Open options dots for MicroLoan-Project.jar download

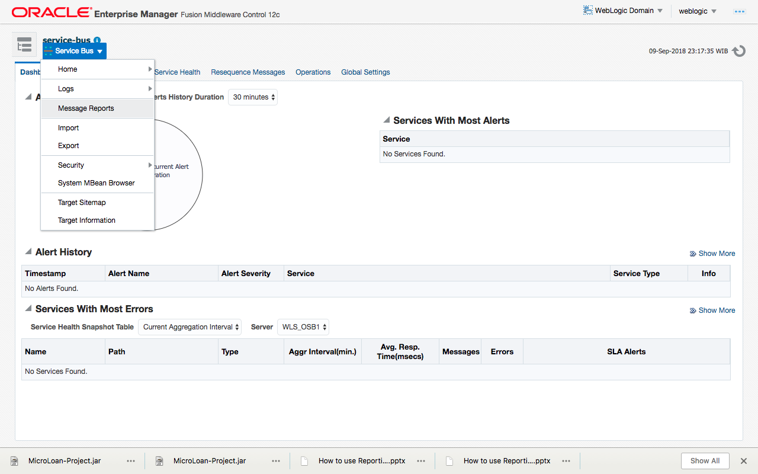click(x=131, y=460)
